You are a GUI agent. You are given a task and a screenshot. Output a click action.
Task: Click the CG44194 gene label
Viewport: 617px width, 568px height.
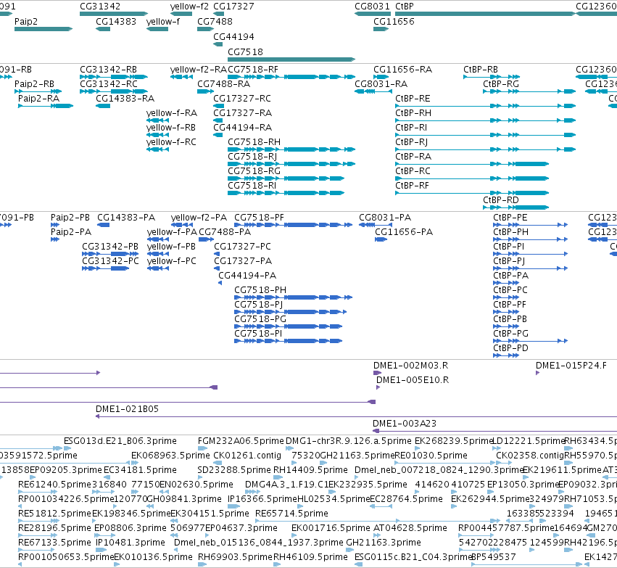tap(233, 36)
